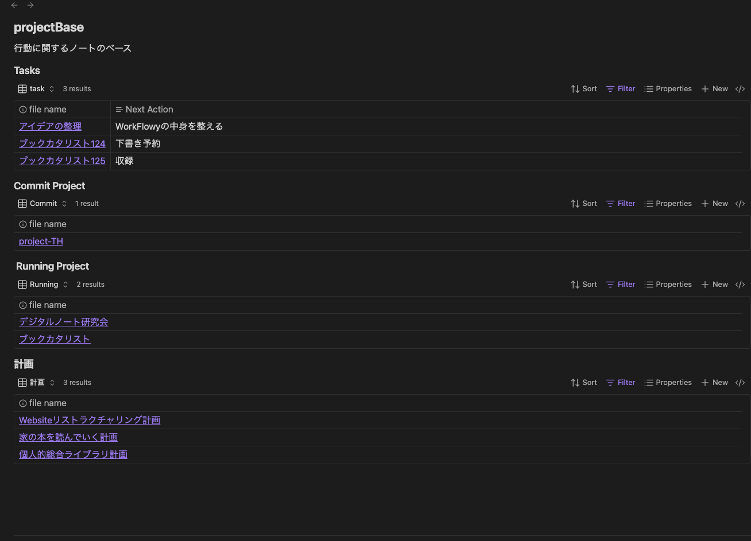The width and height of the screenshot is (751, 541).
Task: Toggle the Filter on the 計画 table
Action: click(620, 382)
